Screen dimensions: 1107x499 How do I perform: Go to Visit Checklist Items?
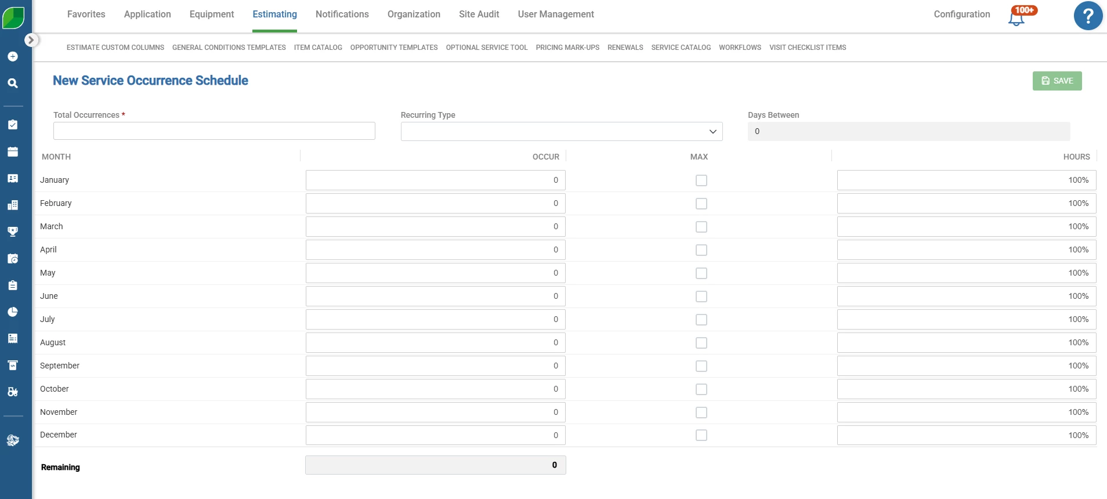pyautogui.click(x=808, y=48)
